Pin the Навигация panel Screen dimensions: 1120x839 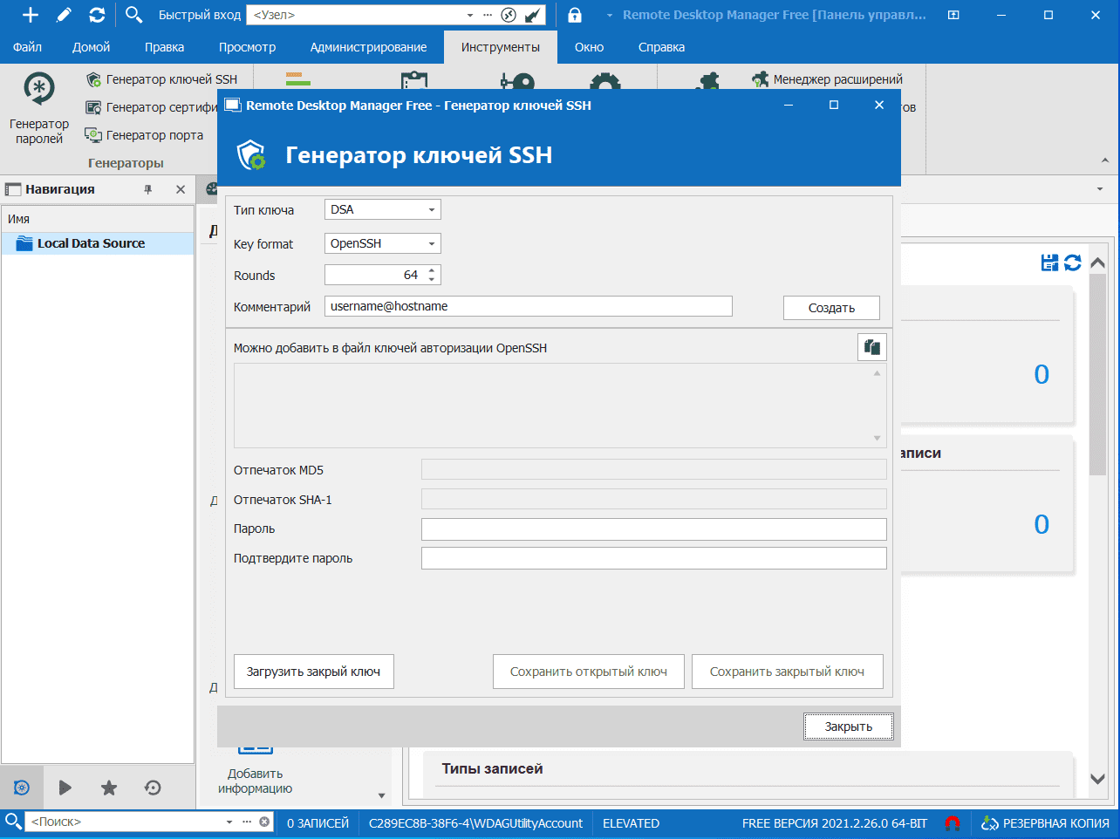click(147, 189)
